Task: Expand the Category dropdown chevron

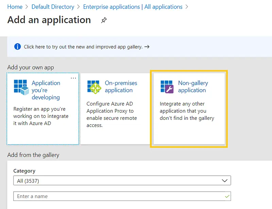Action: (x=224, y=181)
